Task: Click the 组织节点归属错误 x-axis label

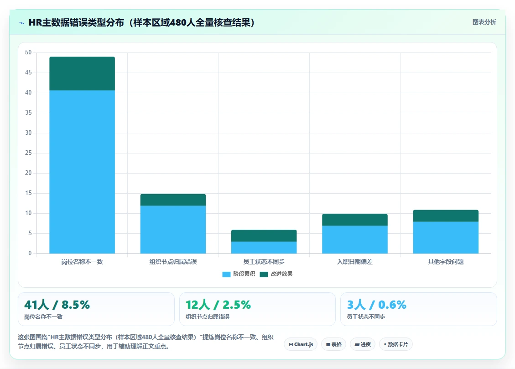Action: click(x=173, y=262)
